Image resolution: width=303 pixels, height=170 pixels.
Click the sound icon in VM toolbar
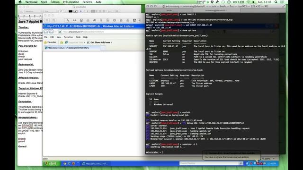click(x=95, y=20)
